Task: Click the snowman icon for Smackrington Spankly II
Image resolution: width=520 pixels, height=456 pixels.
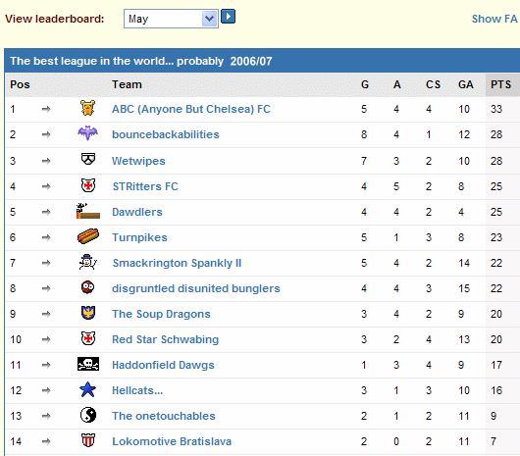Action: point(88,262)
